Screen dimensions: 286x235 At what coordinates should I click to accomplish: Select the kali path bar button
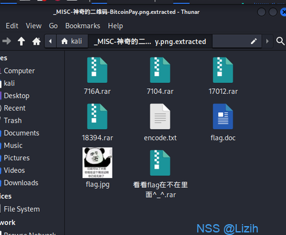point(72,41)
